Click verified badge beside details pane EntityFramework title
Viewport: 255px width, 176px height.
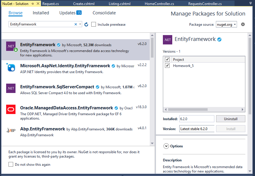tap(219, 39)
